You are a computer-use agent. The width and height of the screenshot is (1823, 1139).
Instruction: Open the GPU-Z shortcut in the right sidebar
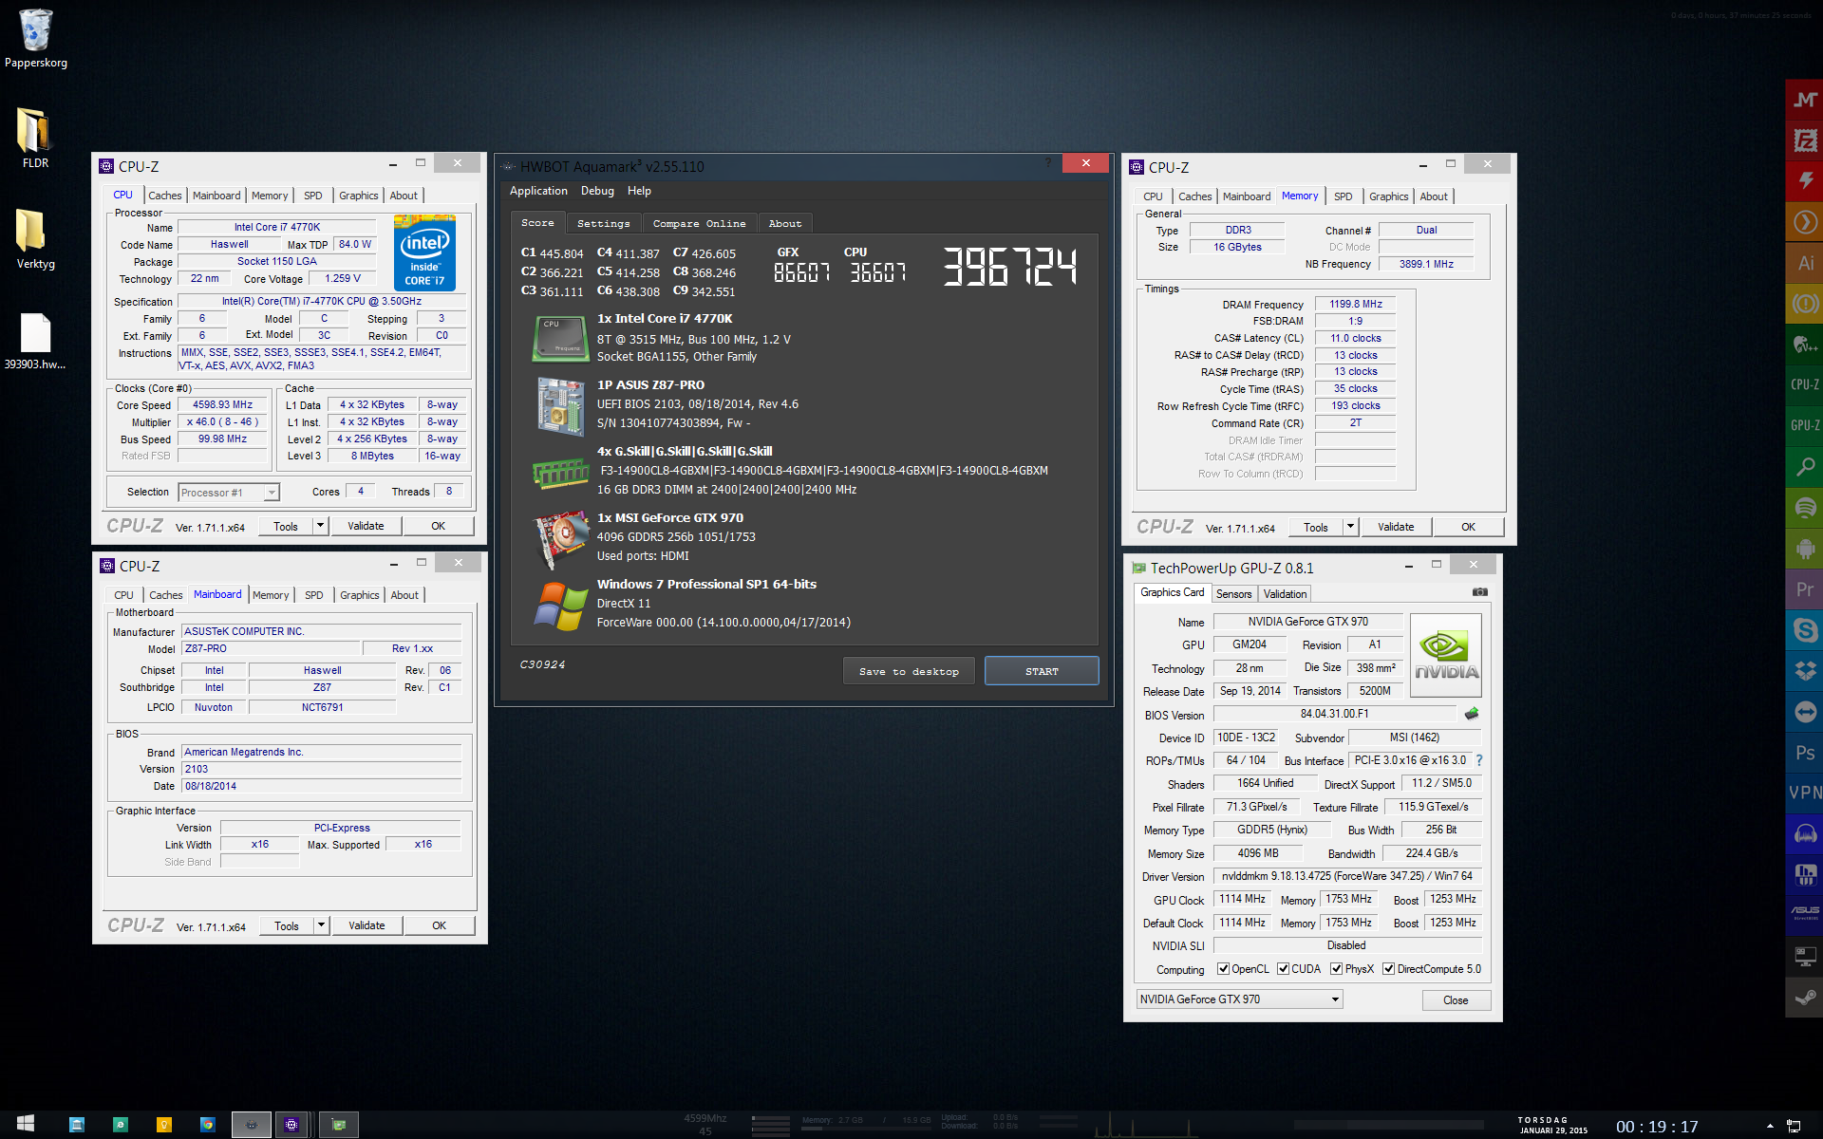[1804, 425]
